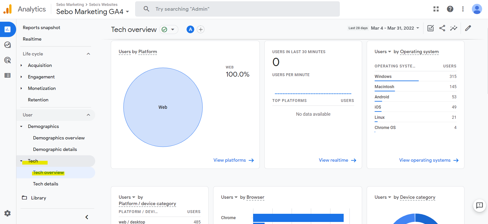Collapse the Tech tree arrow
The width and height of the screenshot is (488, 224).
[x=21, y=161]
